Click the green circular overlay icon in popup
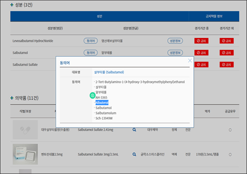 click(93, 95)
